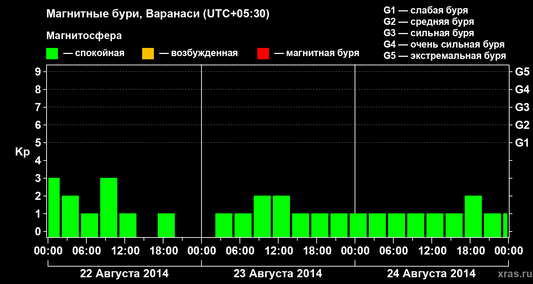Viewport: 533px width, 284px height.
Task: Click the G3 label on the right axis
Action: (522, 107)
